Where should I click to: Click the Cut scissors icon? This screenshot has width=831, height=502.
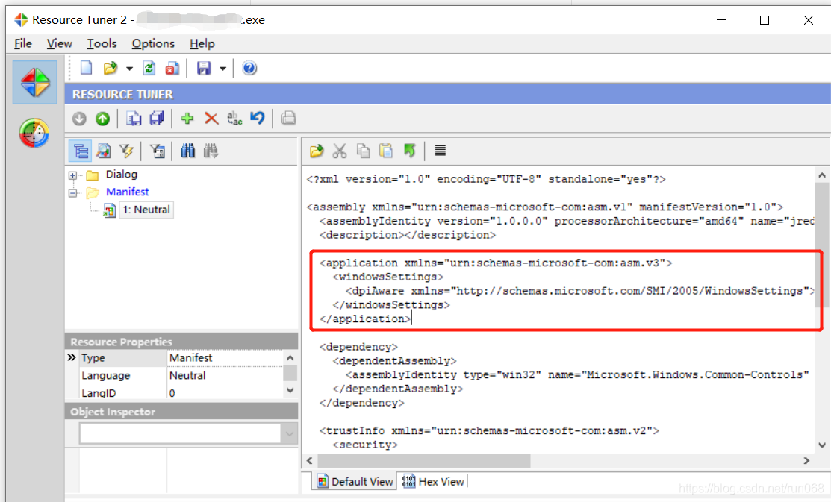(x=340, y=151)
